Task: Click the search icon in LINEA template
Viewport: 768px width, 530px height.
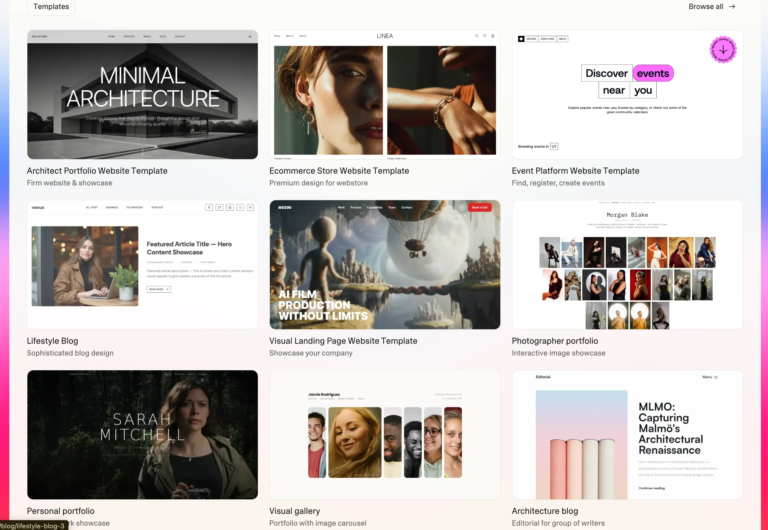Action: click(477, 36)
